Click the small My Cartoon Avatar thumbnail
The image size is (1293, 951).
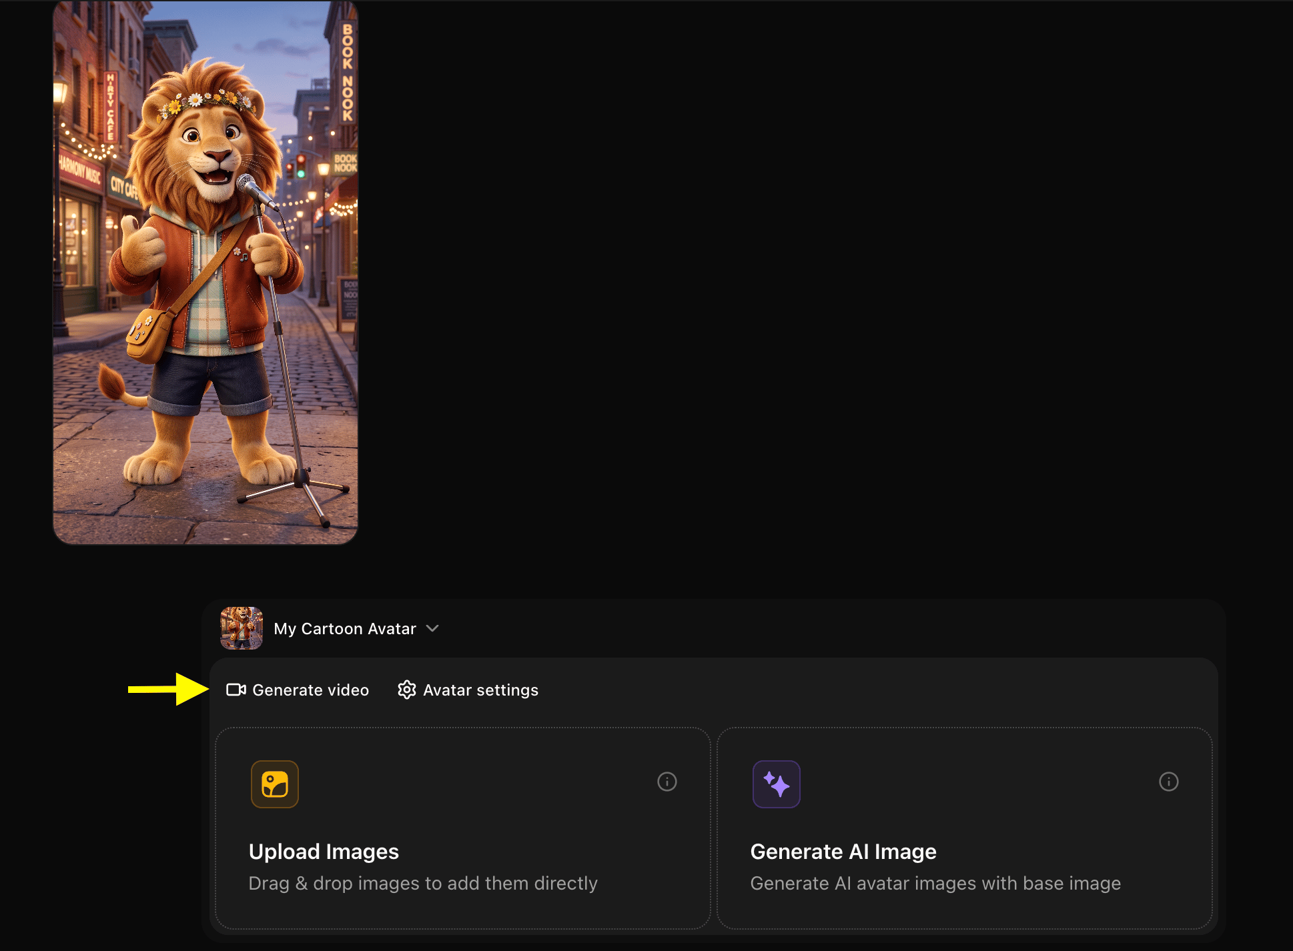pos(242,628)
